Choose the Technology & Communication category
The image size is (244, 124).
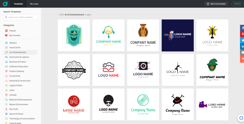tap(22, 119)
